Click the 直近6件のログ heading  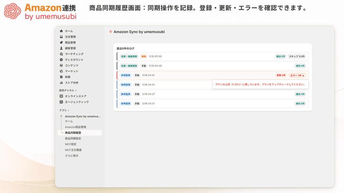(125, 48)
